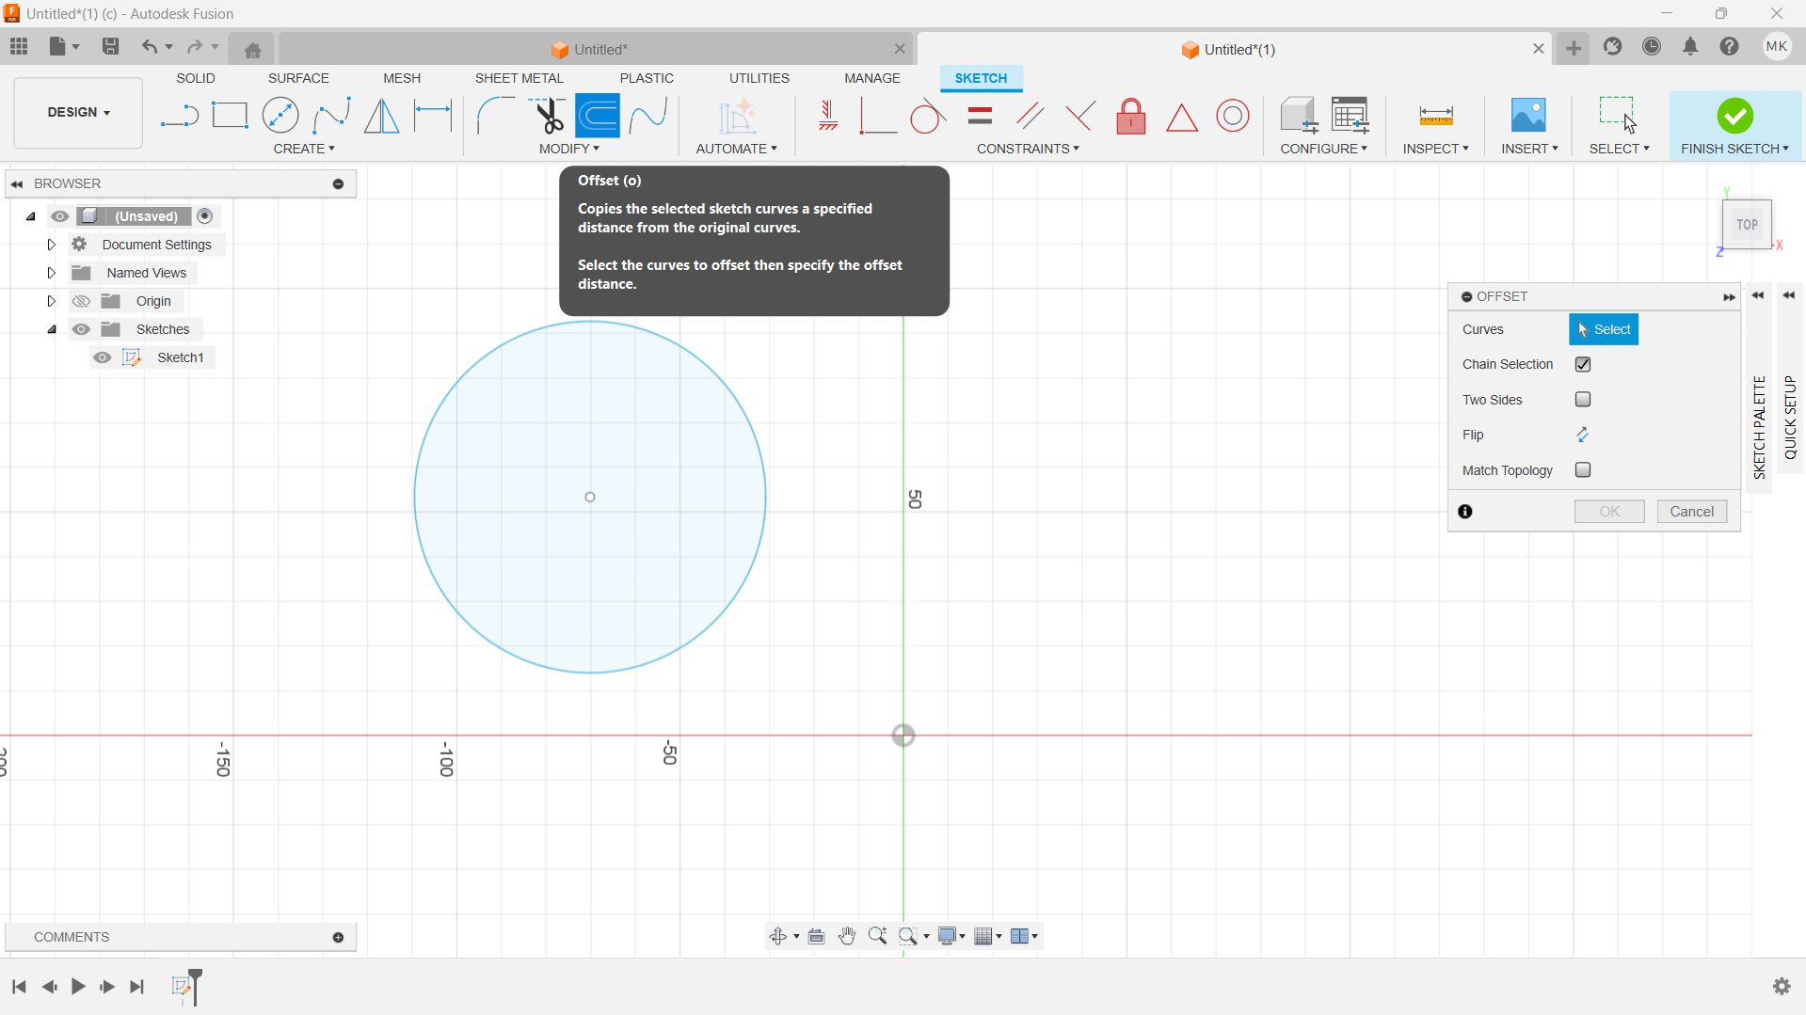Select the Mirror tool

point(382,116)
